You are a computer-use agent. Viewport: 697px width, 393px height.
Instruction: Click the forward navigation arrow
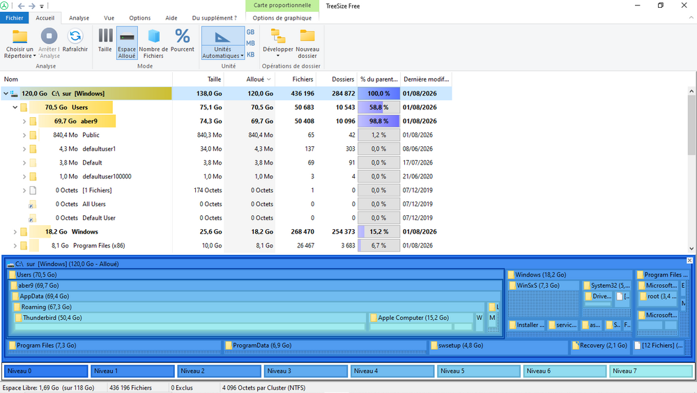[x=32, y=6]
